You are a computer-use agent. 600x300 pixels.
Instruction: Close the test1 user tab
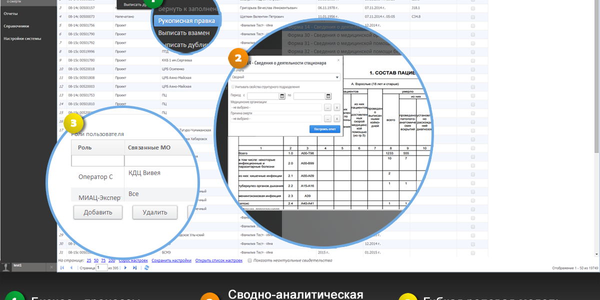point(51,267)
